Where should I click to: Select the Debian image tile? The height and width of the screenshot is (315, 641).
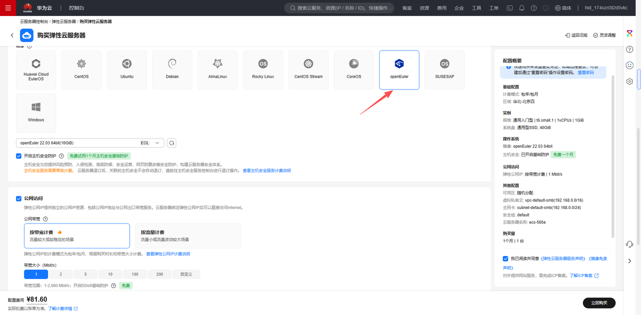(x=172, y=69)
